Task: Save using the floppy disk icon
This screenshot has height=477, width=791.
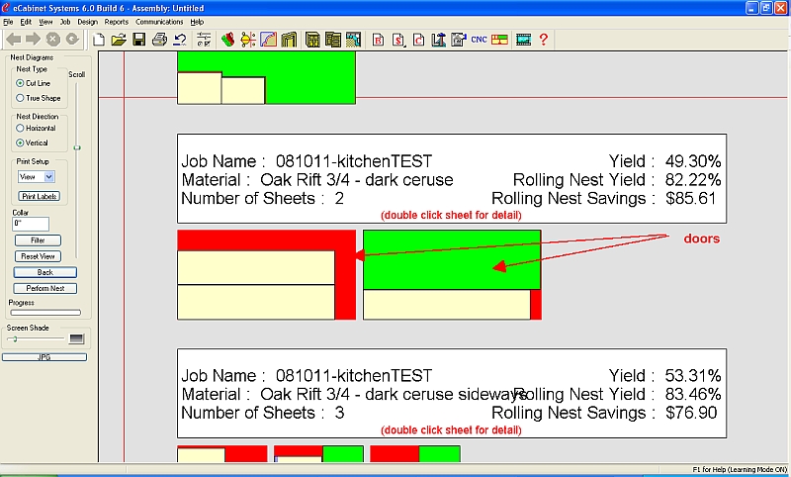Action: 138,40
